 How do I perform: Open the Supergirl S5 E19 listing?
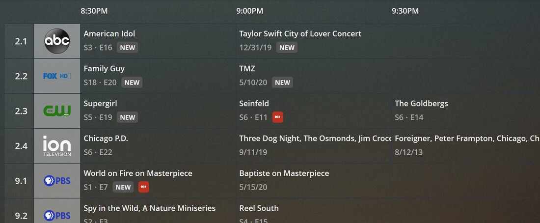pyautogui.click(x=157, y=111)
